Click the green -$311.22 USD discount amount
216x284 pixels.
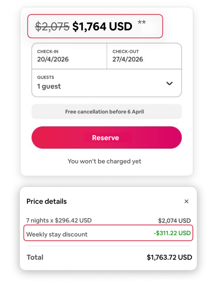[172, 233]
